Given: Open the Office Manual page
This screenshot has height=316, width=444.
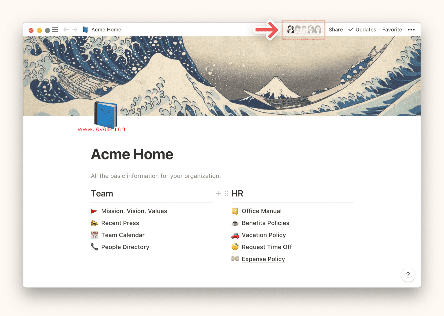Looking at the screenshot, I should 262,211.
